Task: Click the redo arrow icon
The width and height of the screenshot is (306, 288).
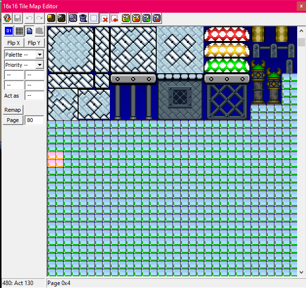Action: pyautogui.click(x=40, y=19)
